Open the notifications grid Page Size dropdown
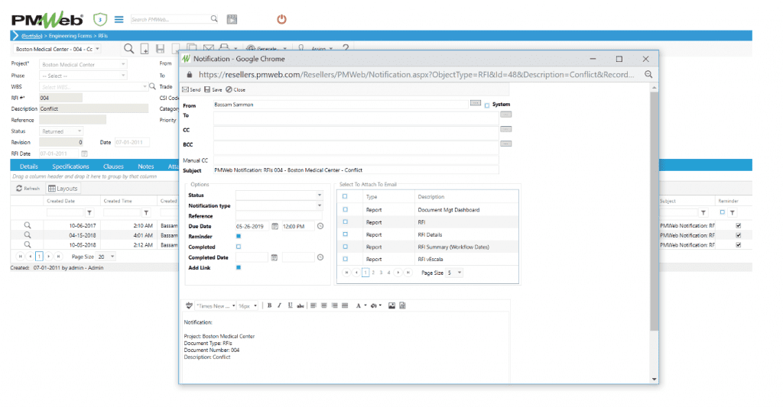The image size is (783, 407). click(x=112, y=257)
